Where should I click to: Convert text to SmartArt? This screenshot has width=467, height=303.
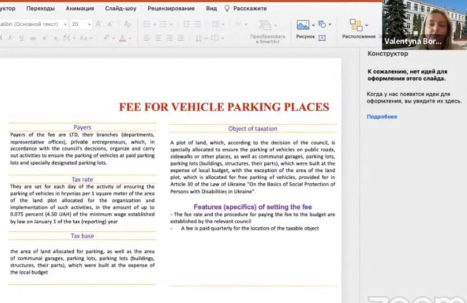267,31
